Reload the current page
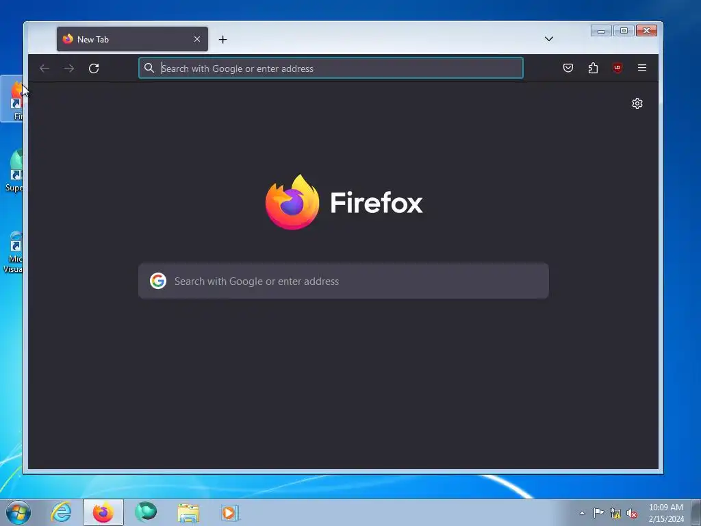 tap(93, 68)
